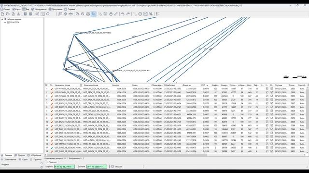Open the Инструменты menu

coord(39,9)
